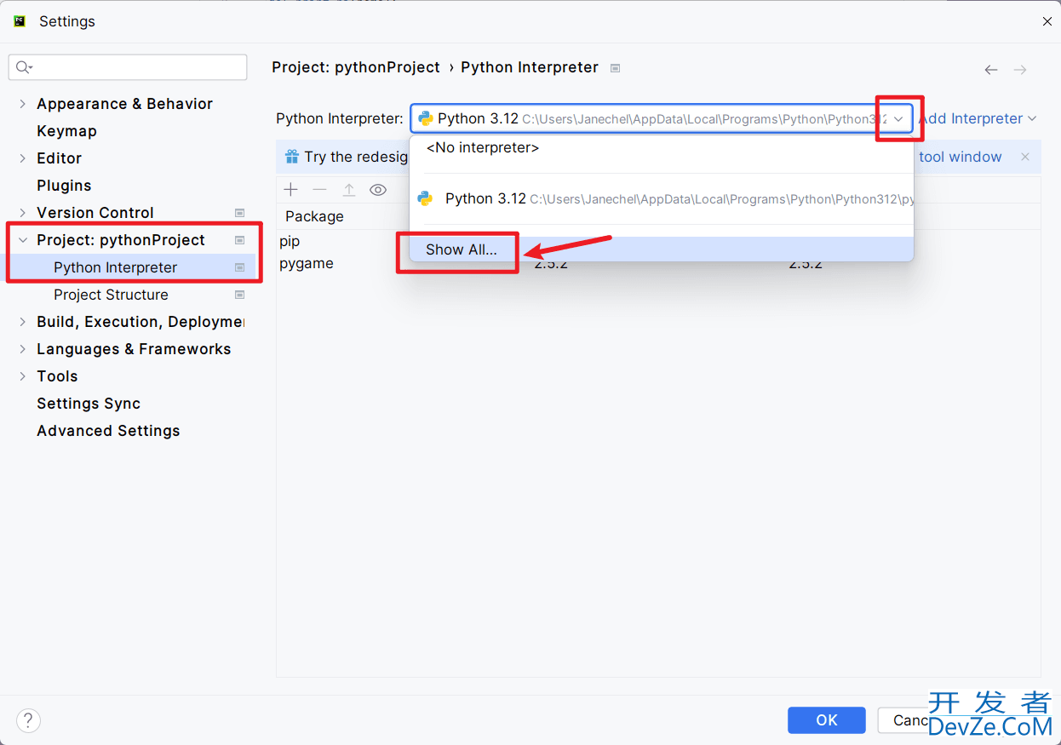1061x745 pixels.
Task: Go back with the left arrow
Action: [991, 70]
